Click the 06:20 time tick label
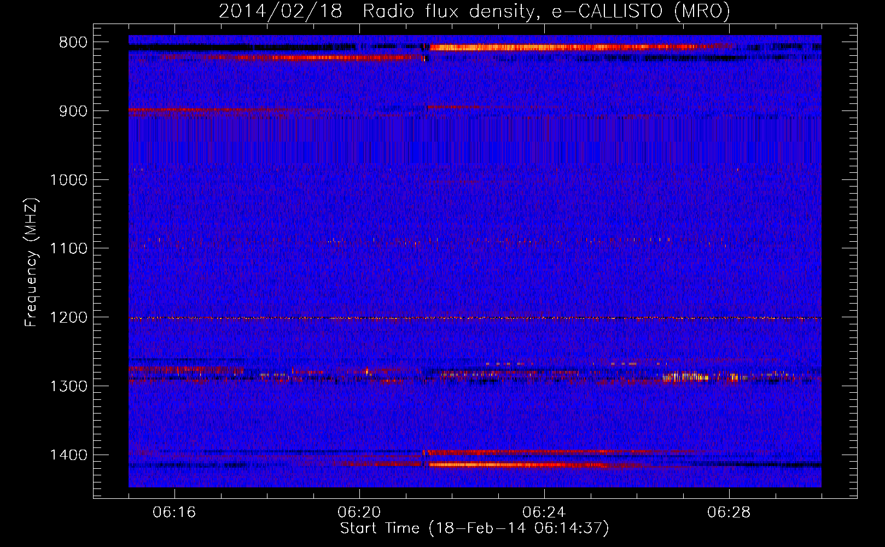 click(359, 513)
